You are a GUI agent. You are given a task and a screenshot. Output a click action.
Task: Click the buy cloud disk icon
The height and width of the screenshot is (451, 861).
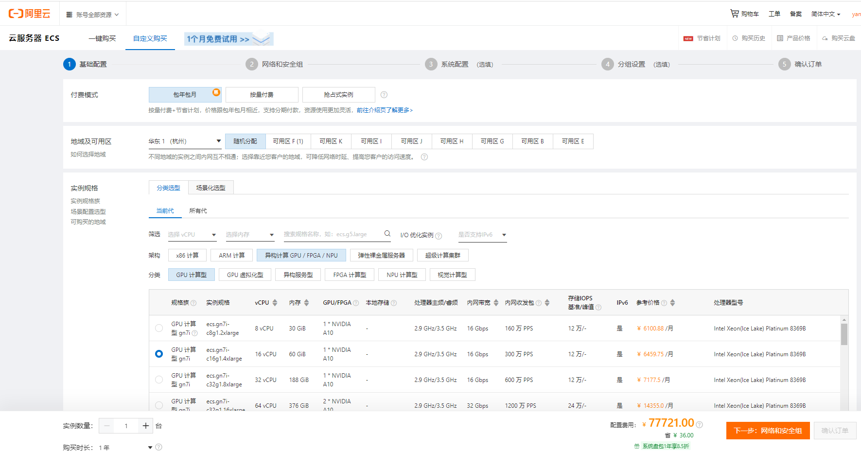click(x=825, y=38)
